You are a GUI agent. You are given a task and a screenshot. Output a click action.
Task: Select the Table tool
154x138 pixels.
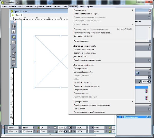pyautogui.click(x=14, y=59)
